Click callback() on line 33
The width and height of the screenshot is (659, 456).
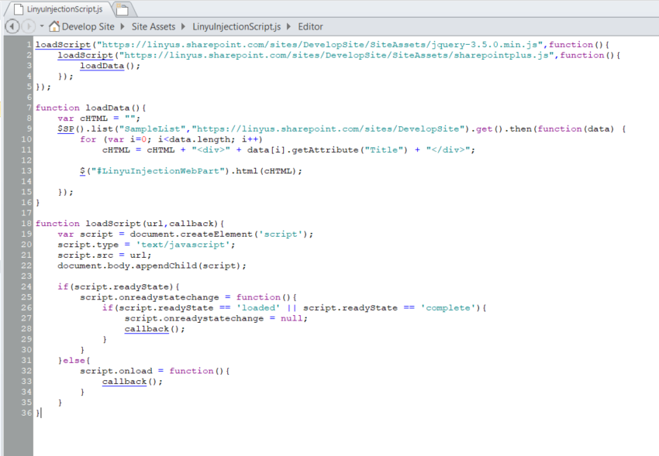129,382
